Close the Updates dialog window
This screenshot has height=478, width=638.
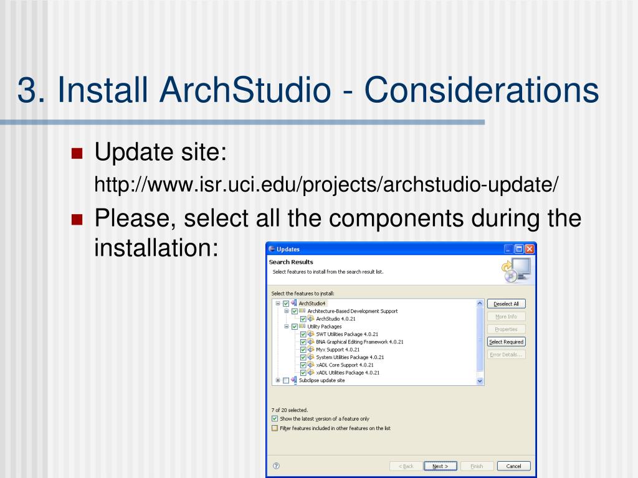click(x=530, y=249)
